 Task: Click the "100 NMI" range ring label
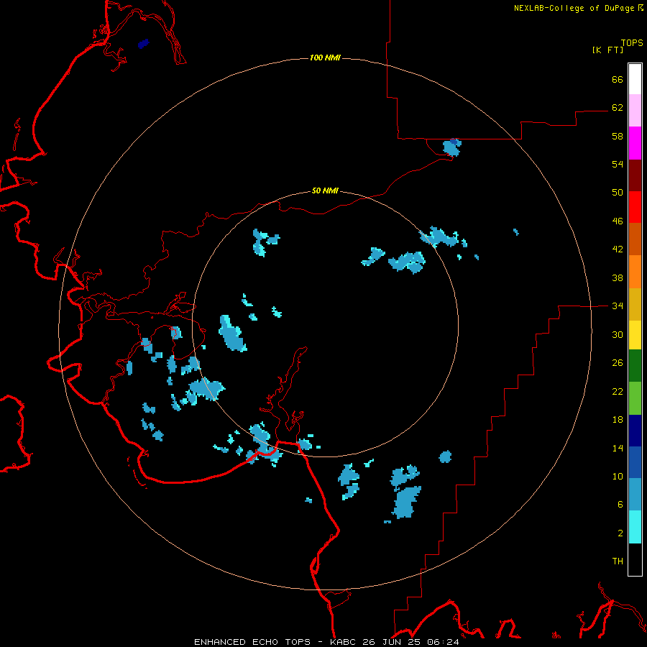[x=325, y=58]
